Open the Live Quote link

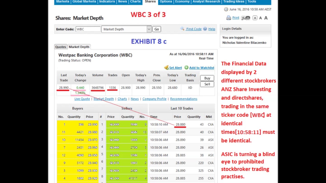[82, 99]
